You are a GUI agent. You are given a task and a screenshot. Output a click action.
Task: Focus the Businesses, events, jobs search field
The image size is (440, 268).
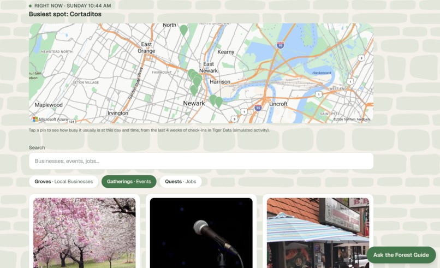pos(201,161)
